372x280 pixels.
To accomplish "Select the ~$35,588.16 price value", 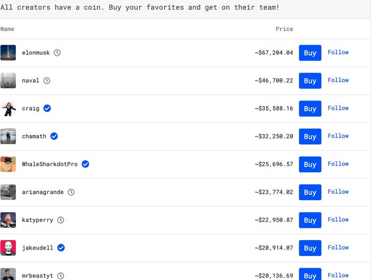I will pyautogui.click(x=274, y=109).
